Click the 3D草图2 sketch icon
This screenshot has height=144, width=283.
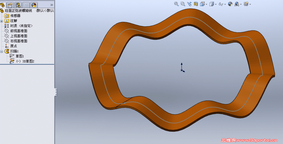pos(12,61)
